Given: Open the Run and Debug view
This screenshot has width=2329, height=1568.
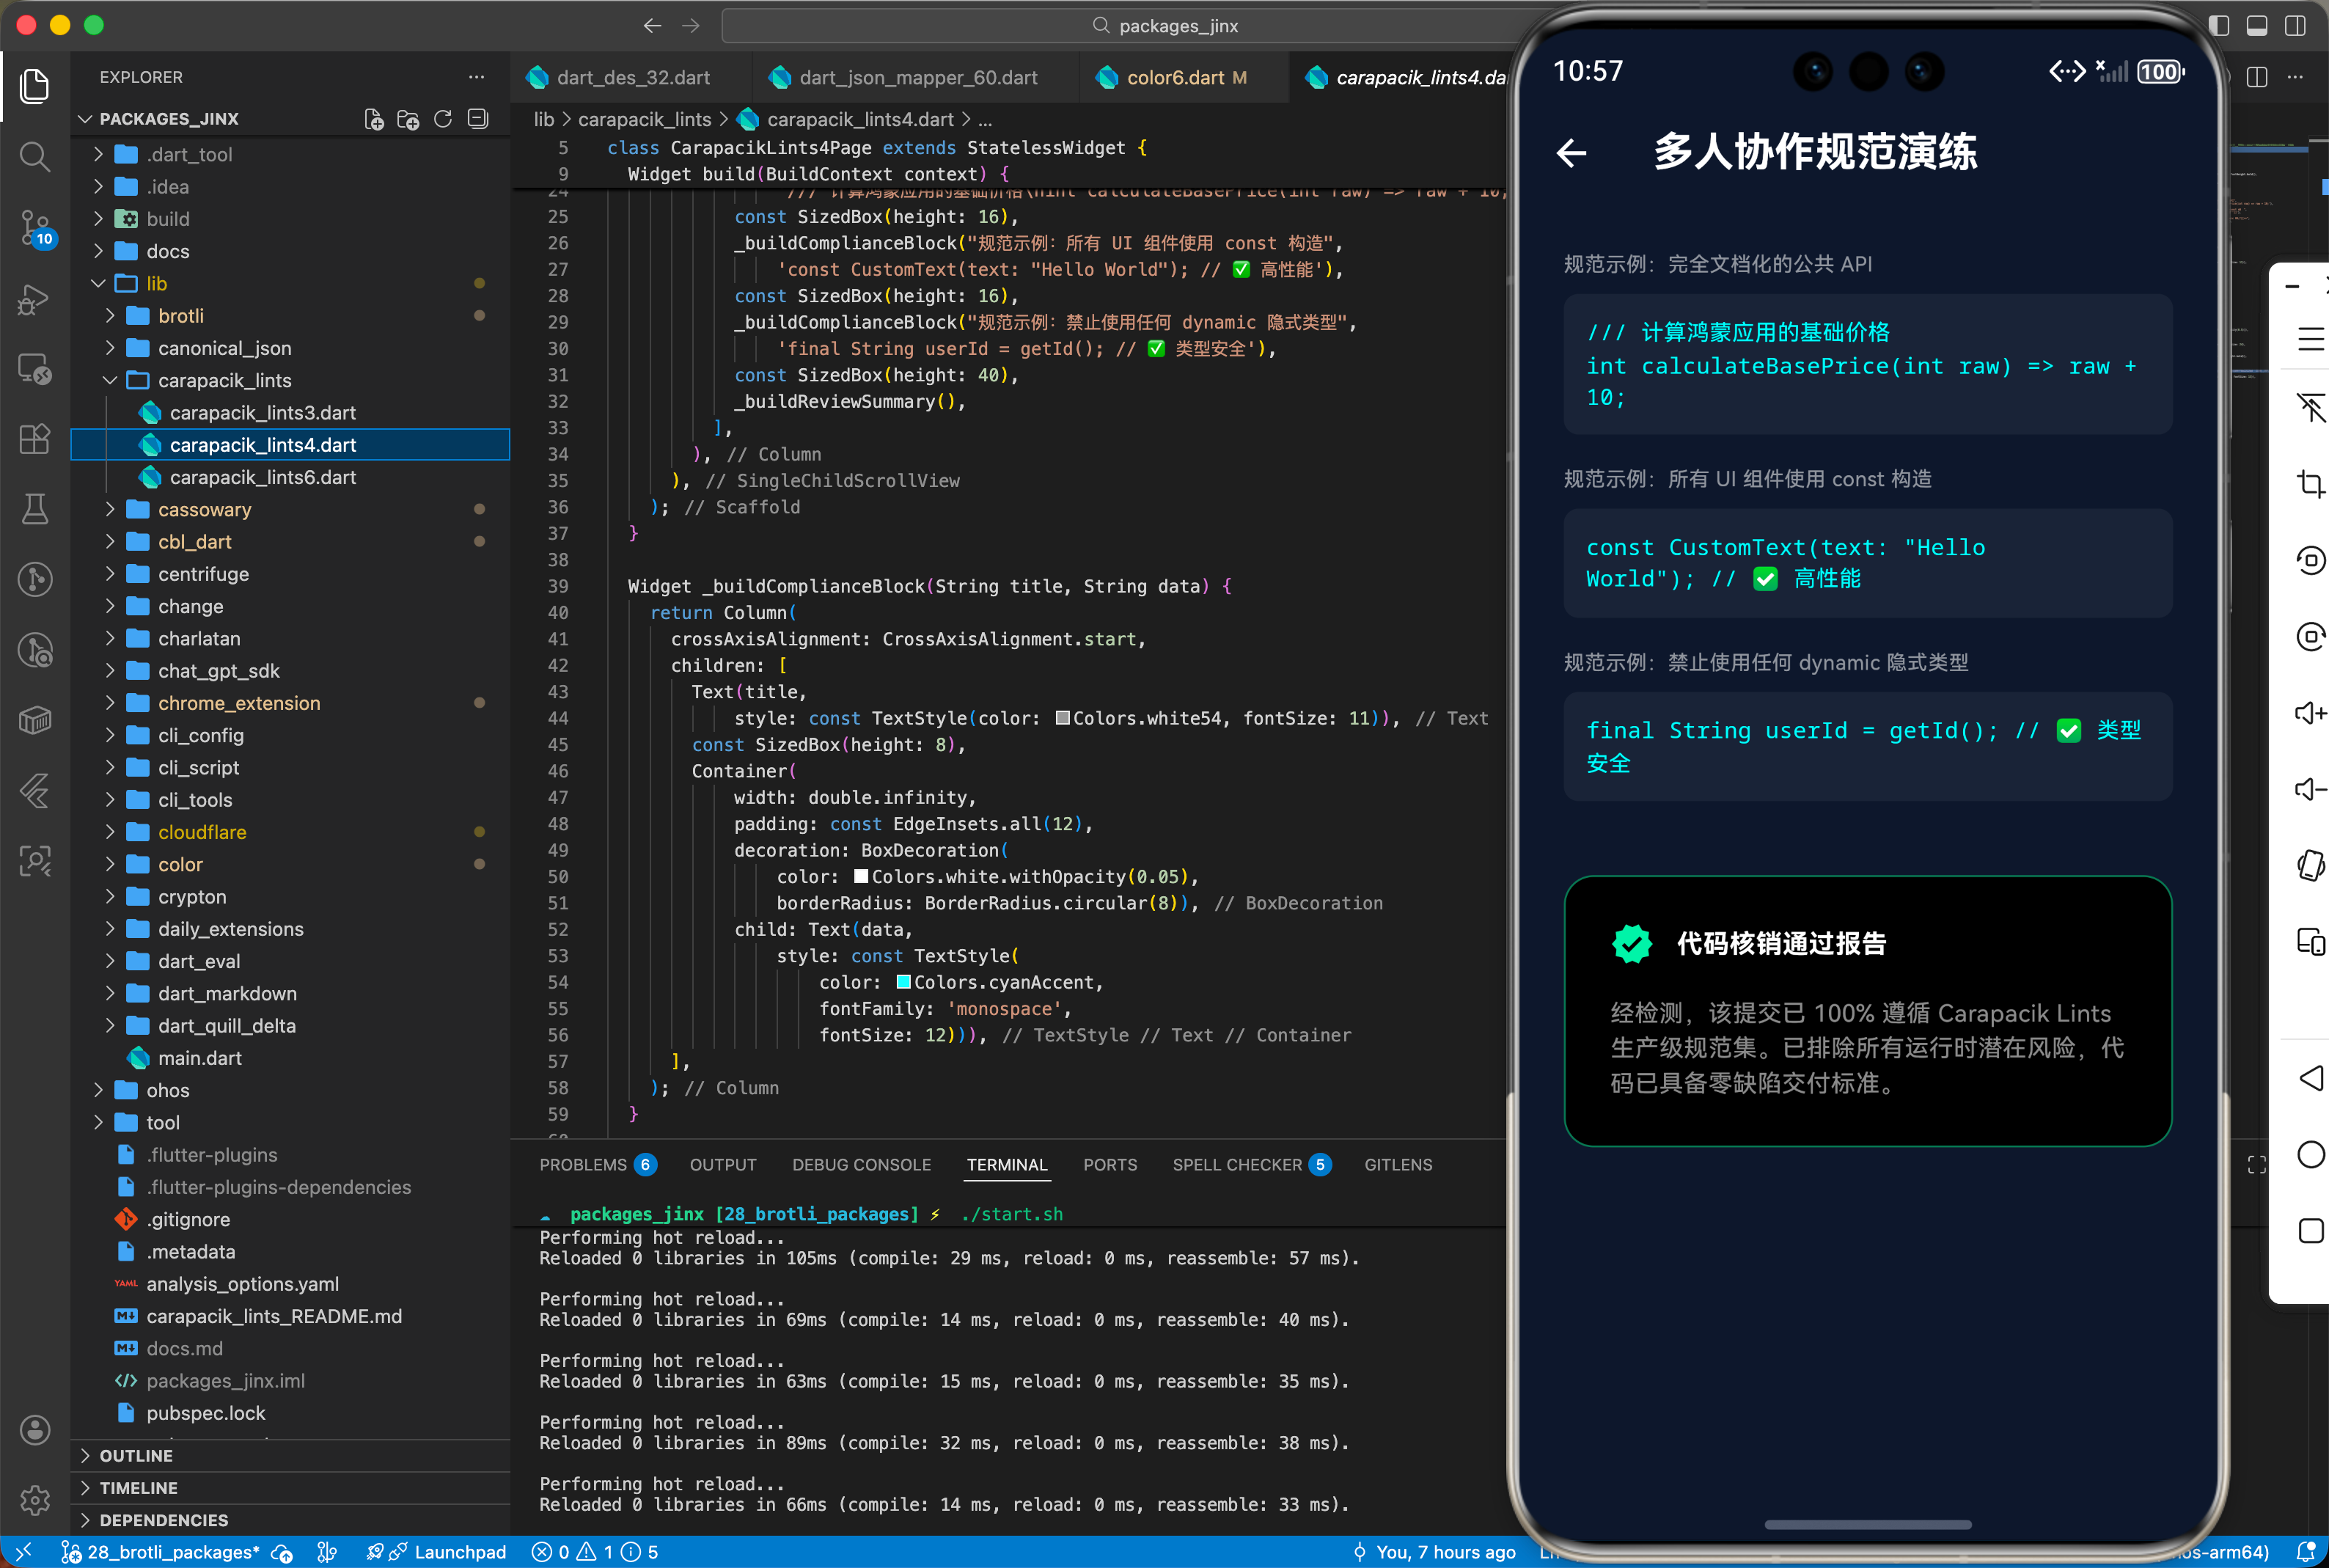Looking at the screenshot, I should click(34, 300).
